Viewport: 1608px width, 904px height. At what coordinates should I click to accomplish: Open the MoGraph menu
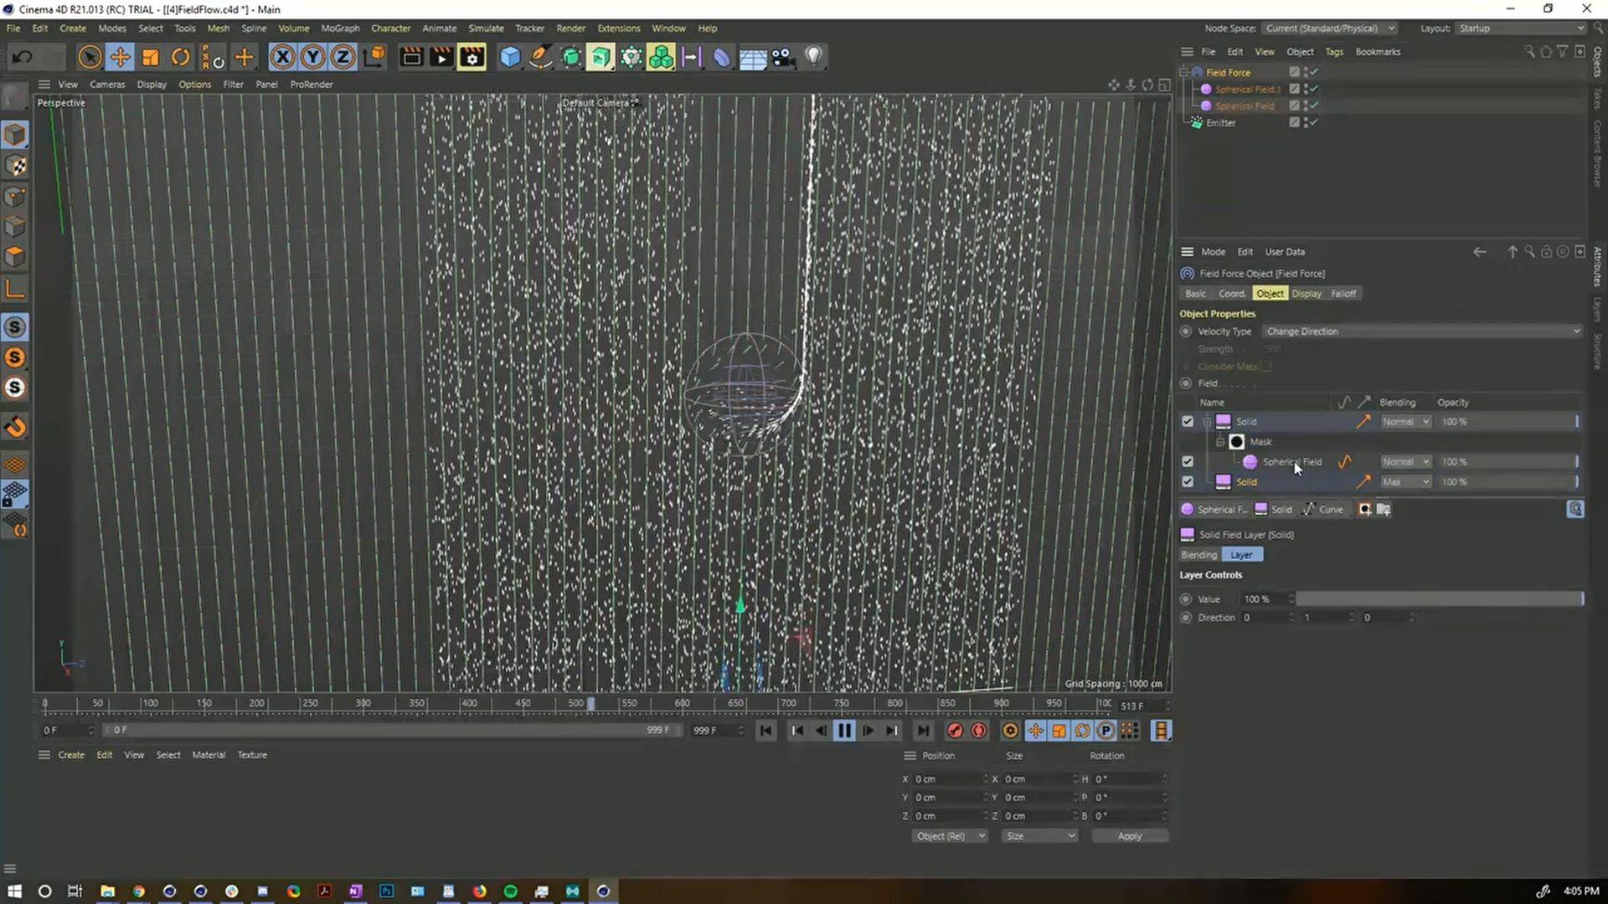click(x=340, y=28)
